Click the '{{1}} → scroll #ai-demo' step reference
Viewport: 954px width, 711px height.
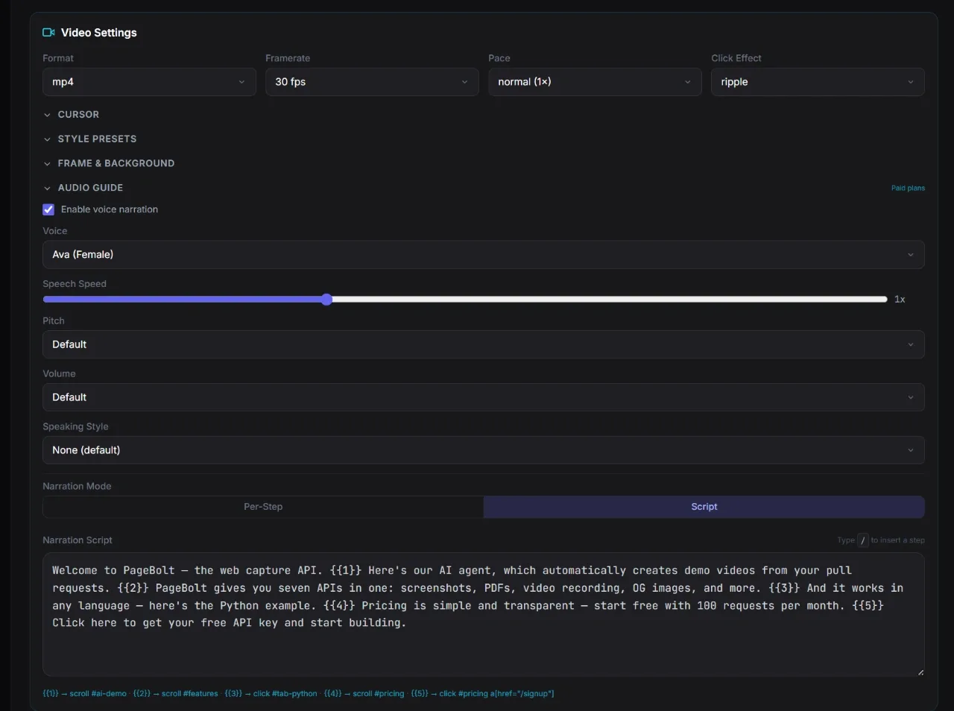(x=84, y=694)
